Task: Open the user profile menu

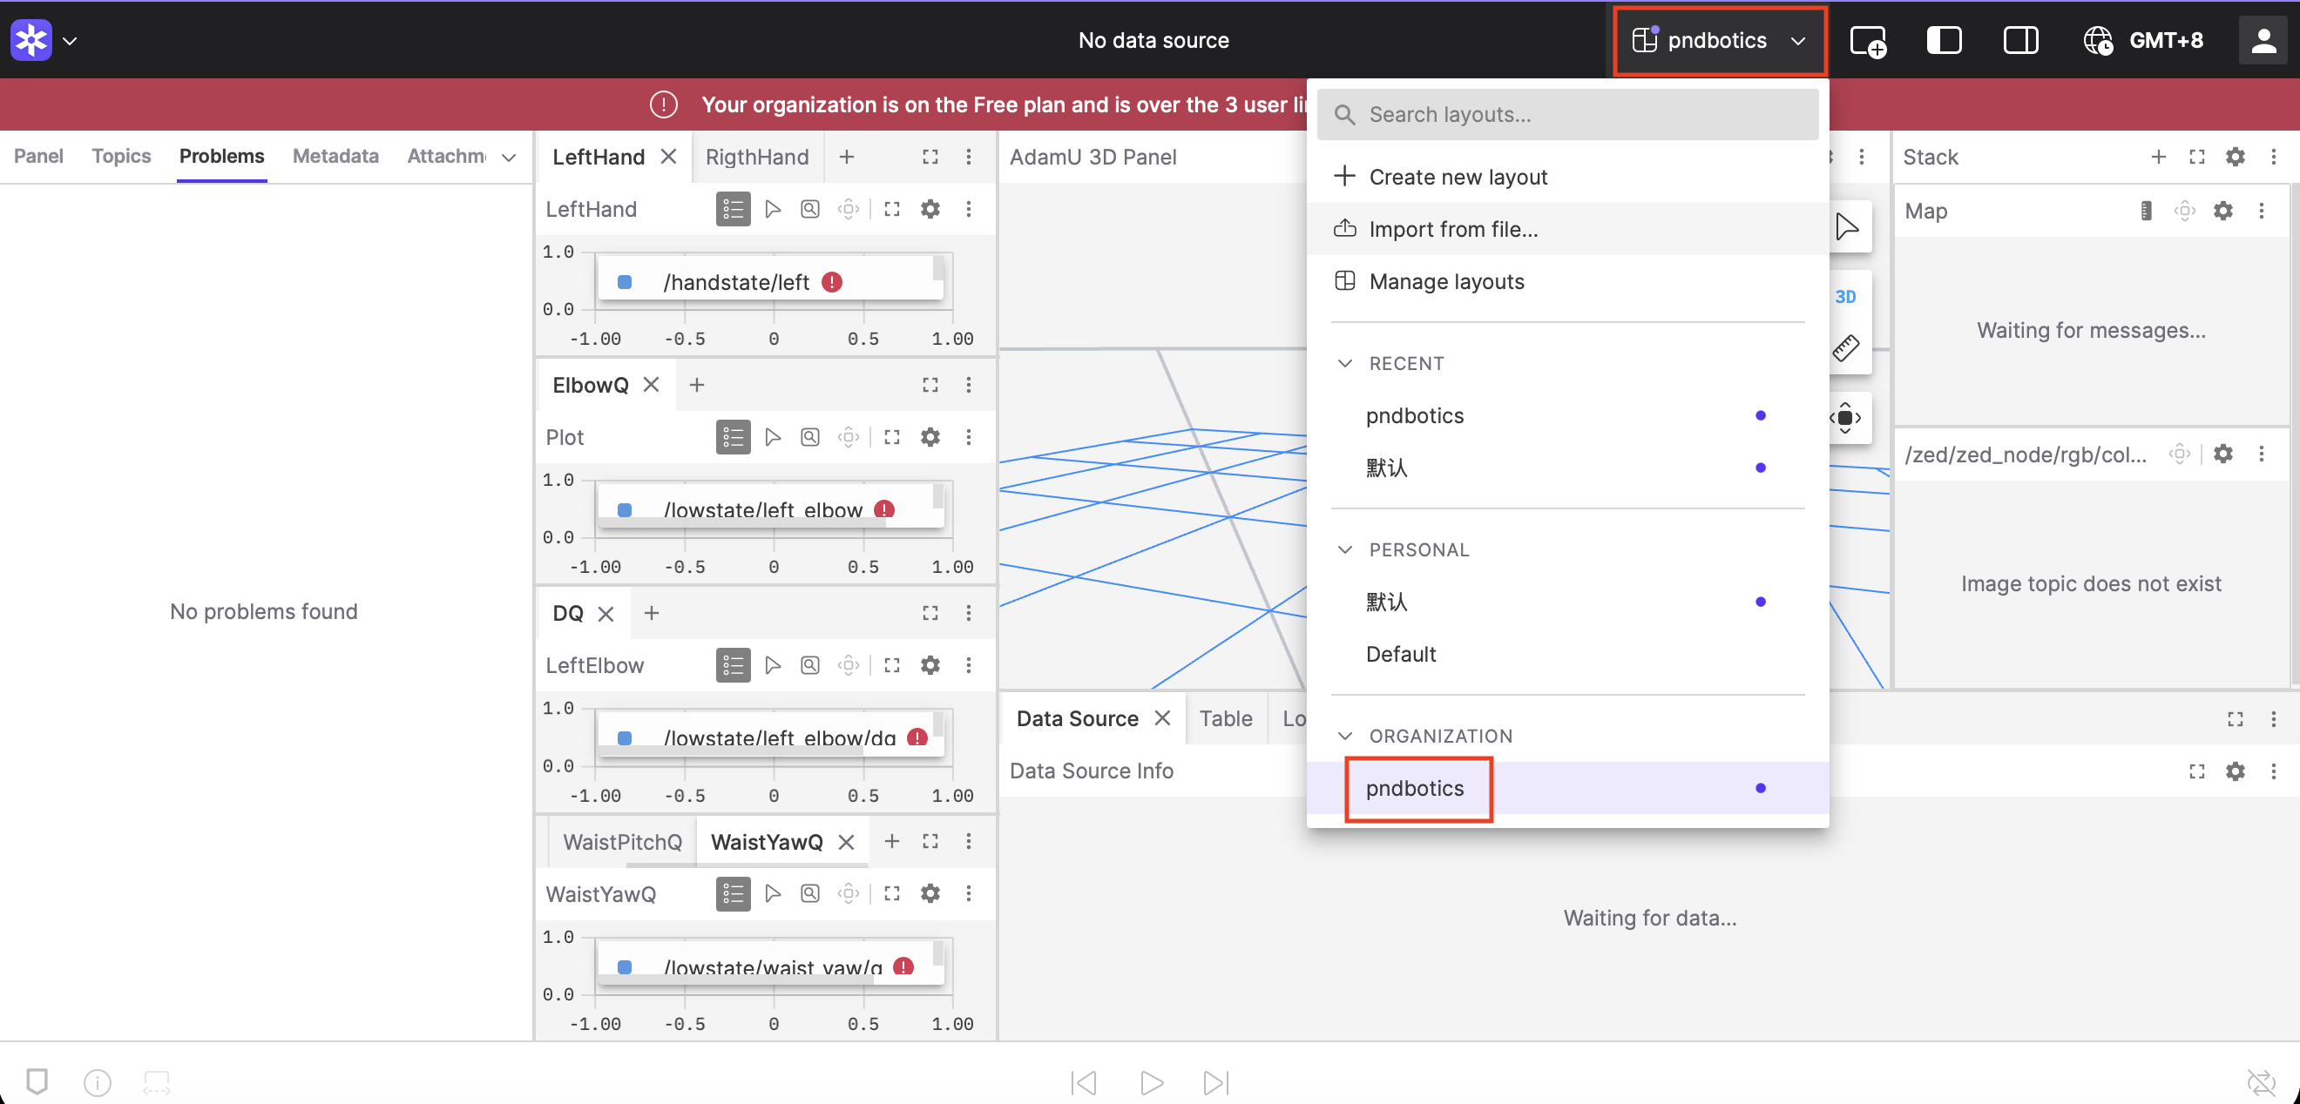Action: 2263,40
